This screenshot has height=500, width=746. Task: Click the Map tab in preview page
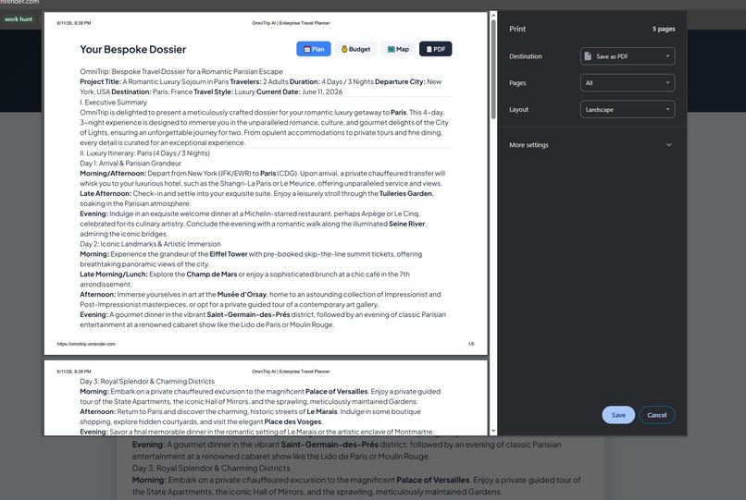tap(398, 49)
